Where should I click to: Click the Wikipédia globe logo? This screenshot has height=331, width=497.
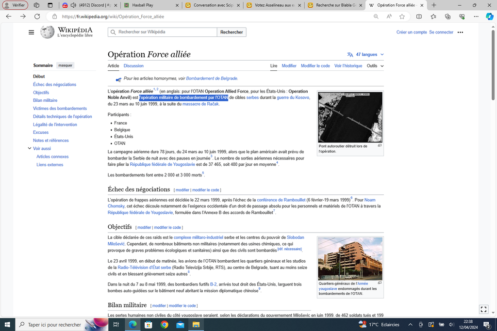(47, 32)
